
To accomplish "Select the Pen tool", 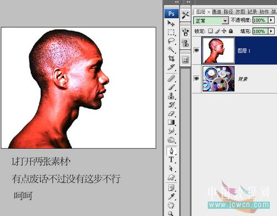I will (171, 151).
